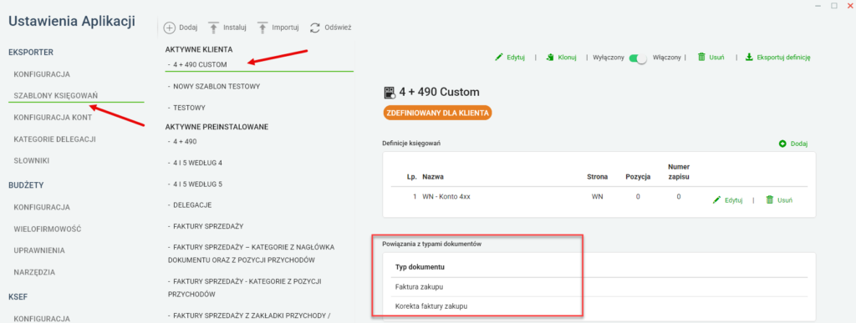856x323 pixels.
Task: Click the trash icon beside top Usuń
Action: (x=702, y=58)
